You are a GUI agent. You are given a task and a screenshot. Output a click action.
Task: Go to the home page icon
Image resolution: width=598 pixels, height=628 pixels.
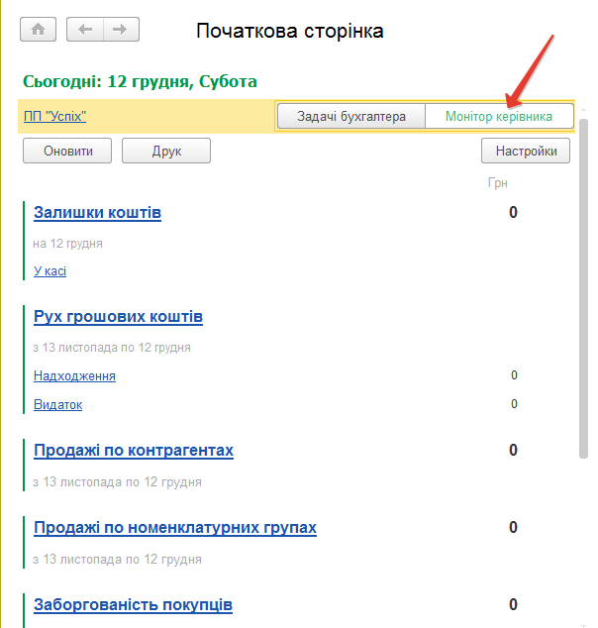pos(38,30)
